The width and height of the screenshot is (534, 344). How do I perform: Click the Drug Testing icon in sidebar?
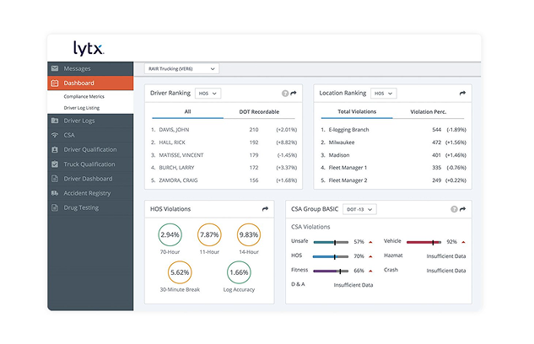click(x=55, y=207)
